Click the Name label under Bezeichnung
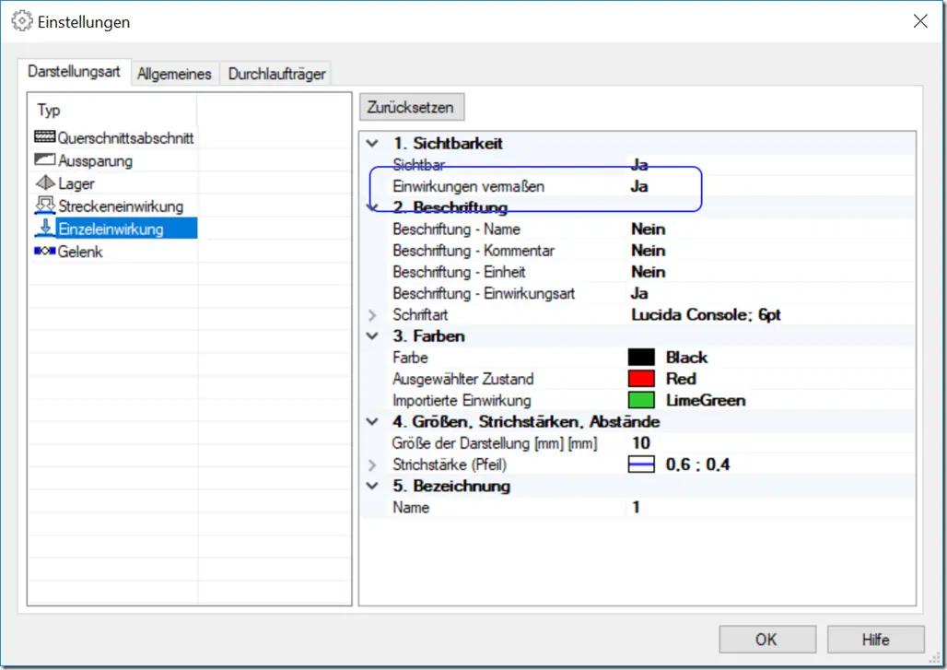The width and height of the screenshot is (947, 670). [x=411, y=508]
